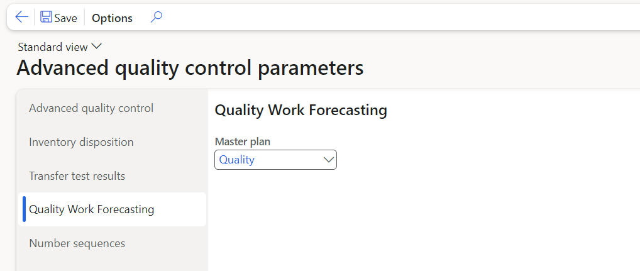The height and width of the screenshot is (271, 640).
Task: Select the Quality Work Forecasting tab
Action: (91, 209)
